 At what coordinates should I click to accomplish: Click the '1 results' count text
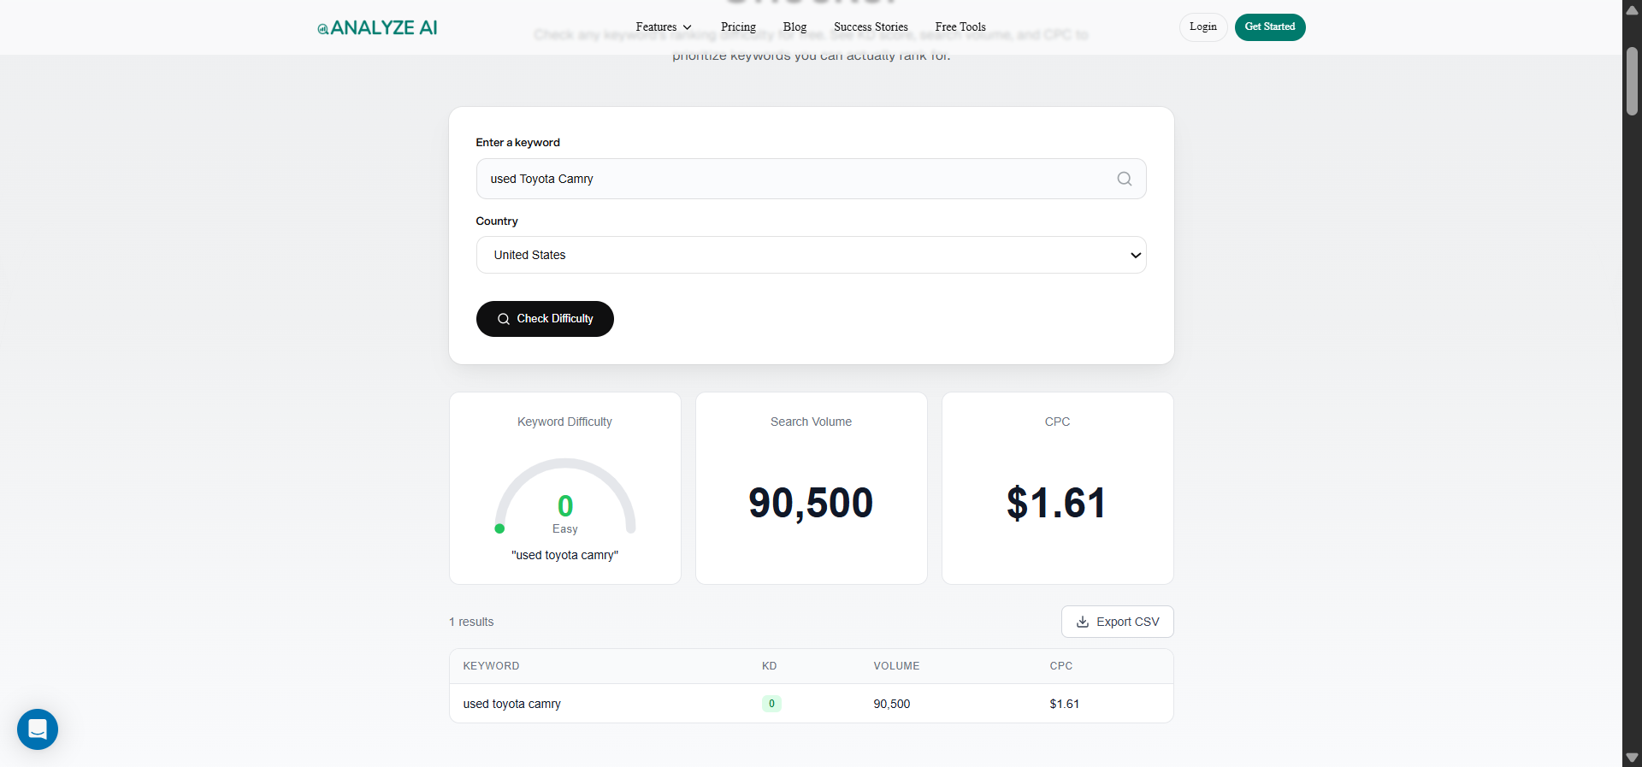[x=471, y=622]
